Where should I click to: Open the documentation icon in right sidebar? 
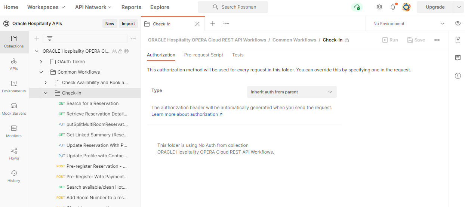[458, 40]
